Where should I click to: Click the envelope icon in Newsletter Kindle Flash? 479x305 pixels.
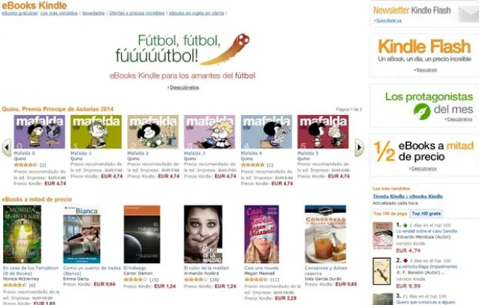[x=469, y=13]
